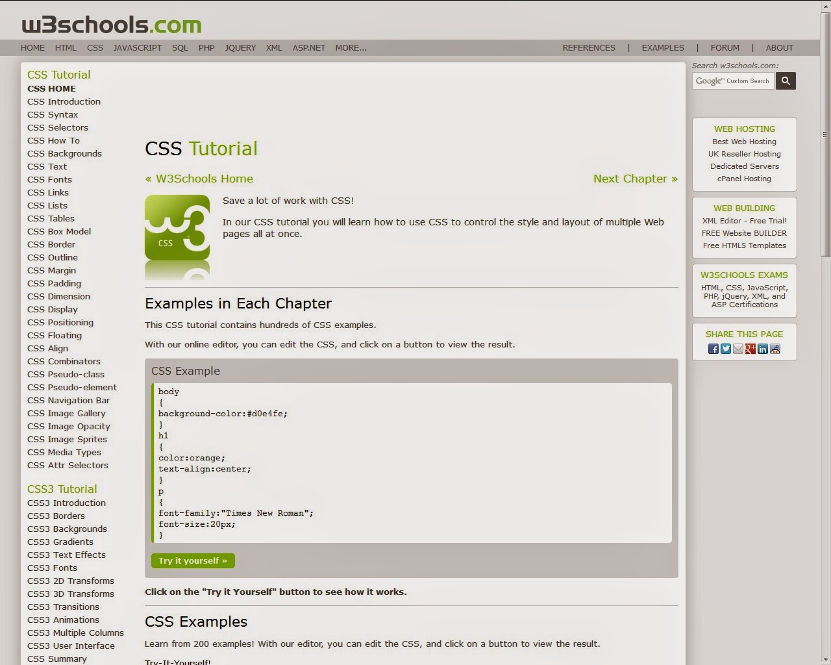Open CSS Image Gallery in the sidebar
831x665 pixels.
pos(66,413)
